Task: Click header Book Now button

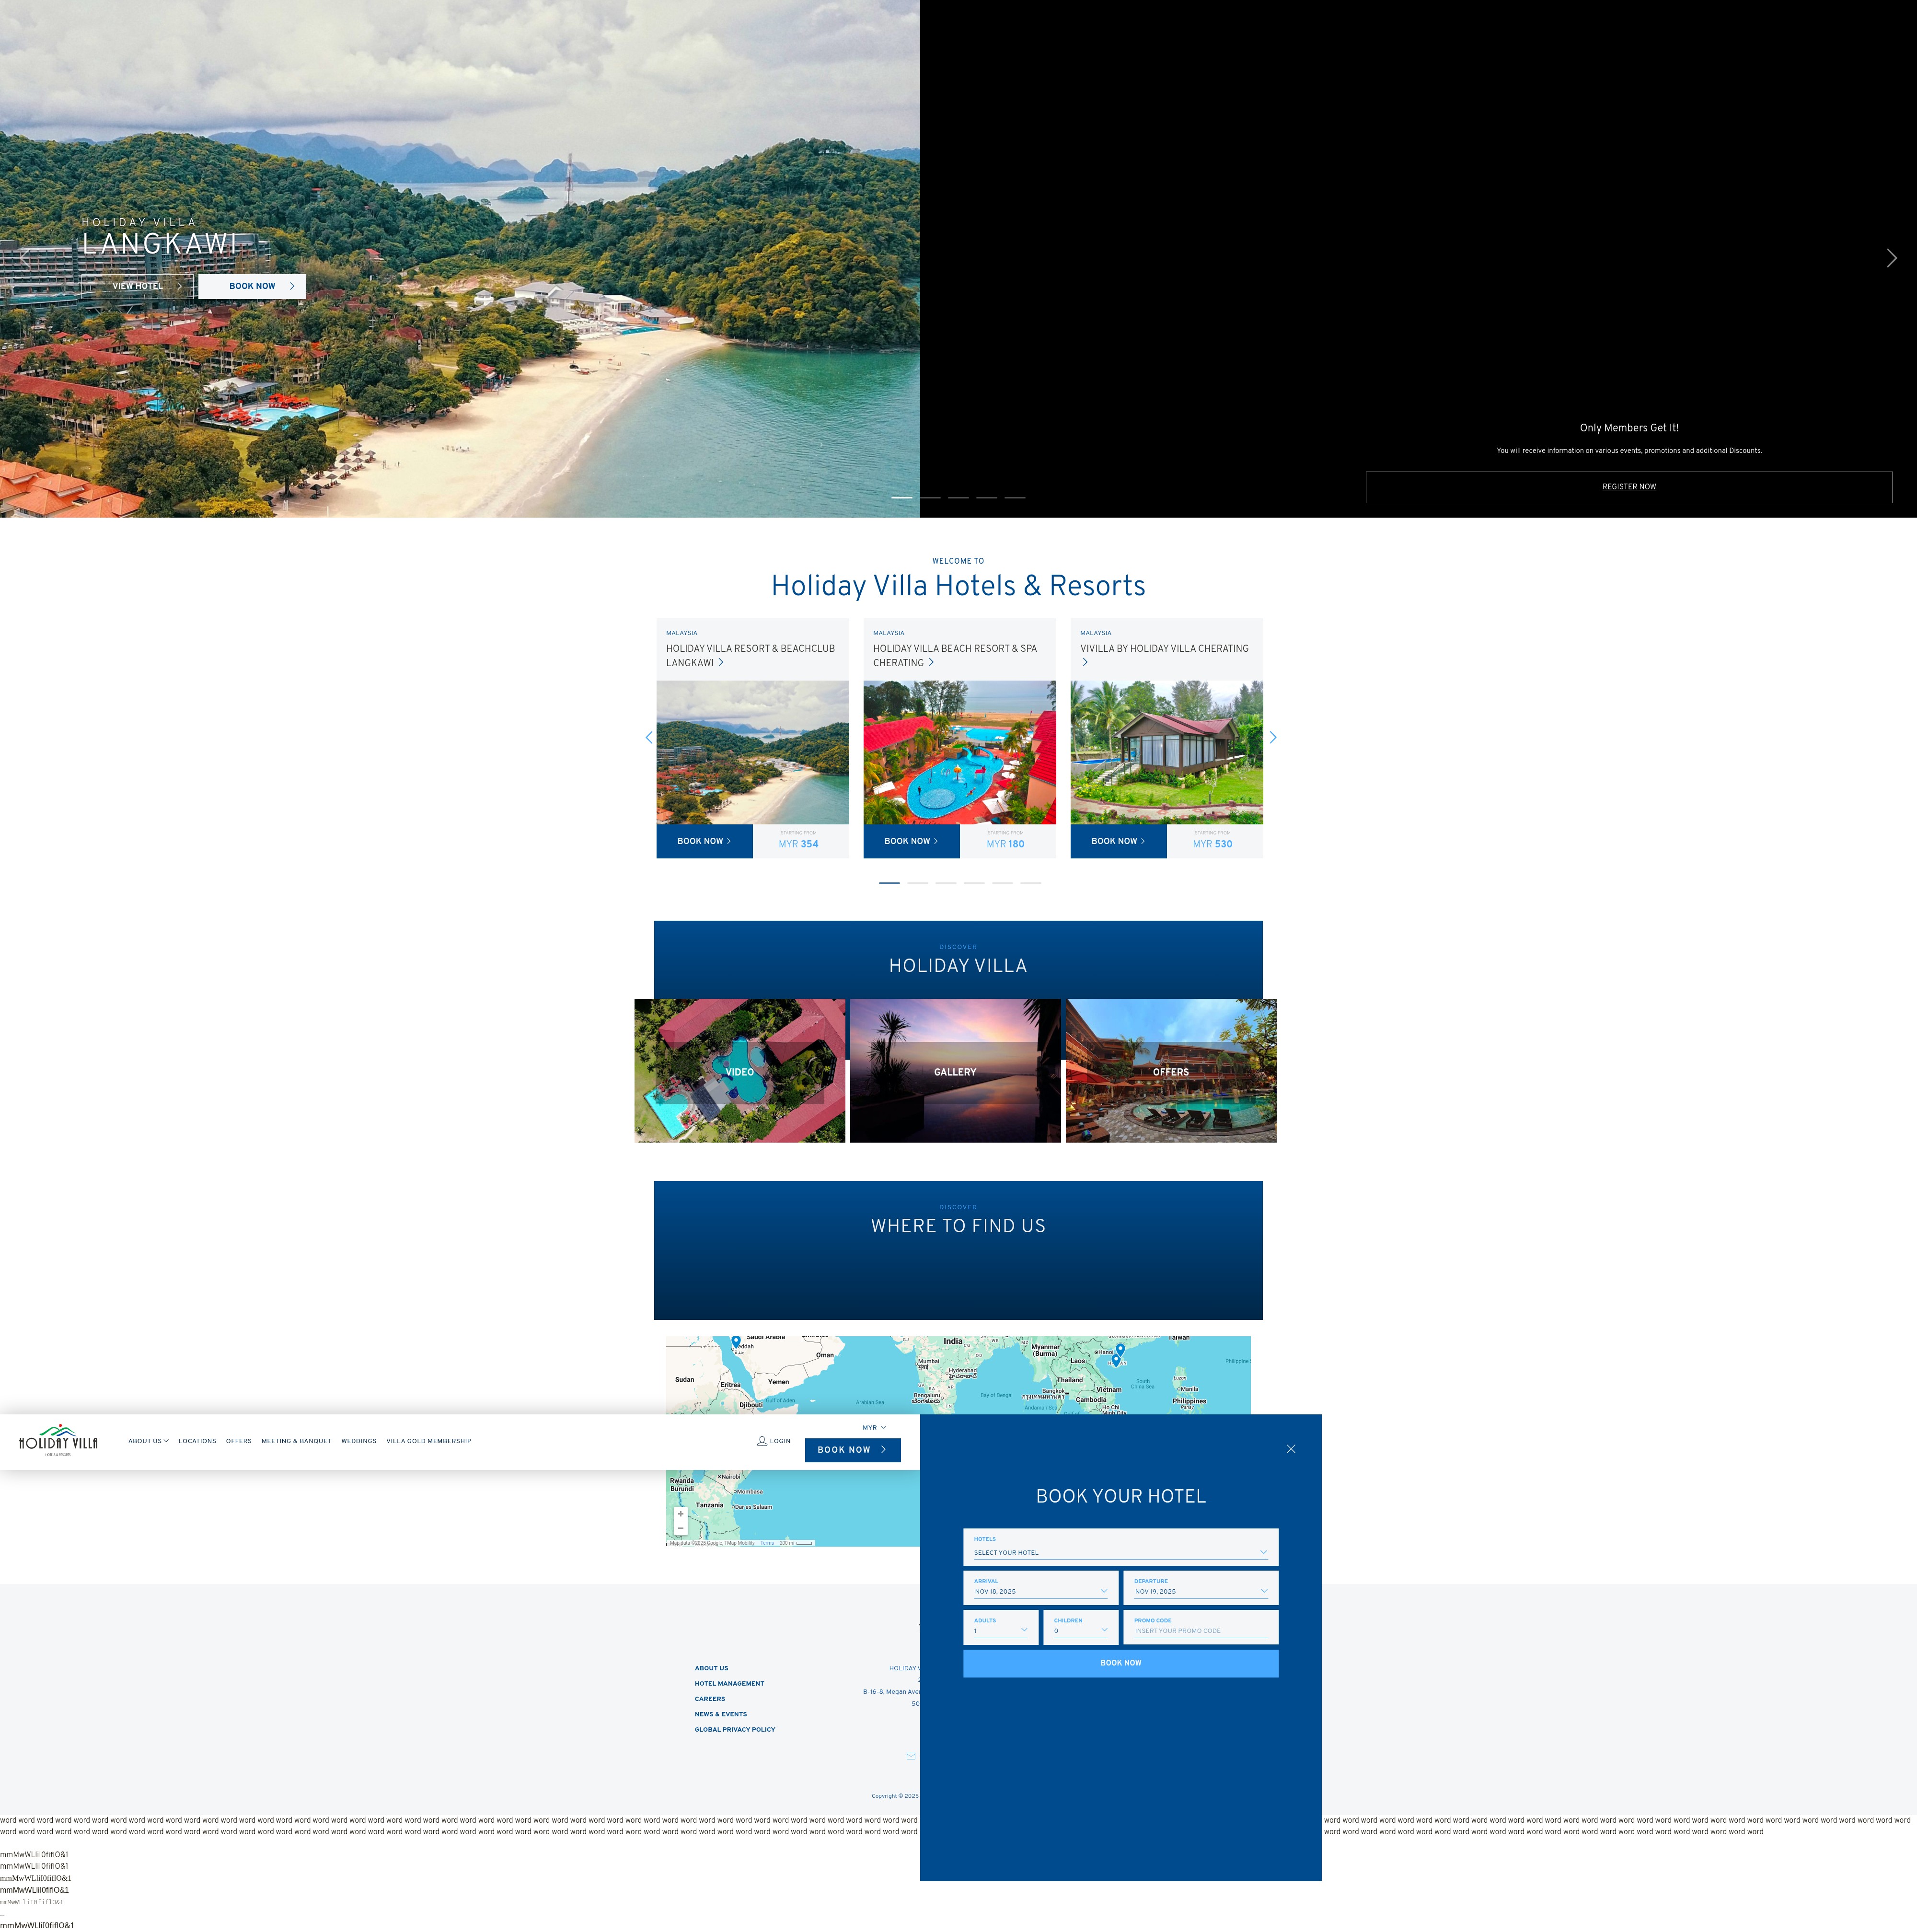Action: [852, 1449]
